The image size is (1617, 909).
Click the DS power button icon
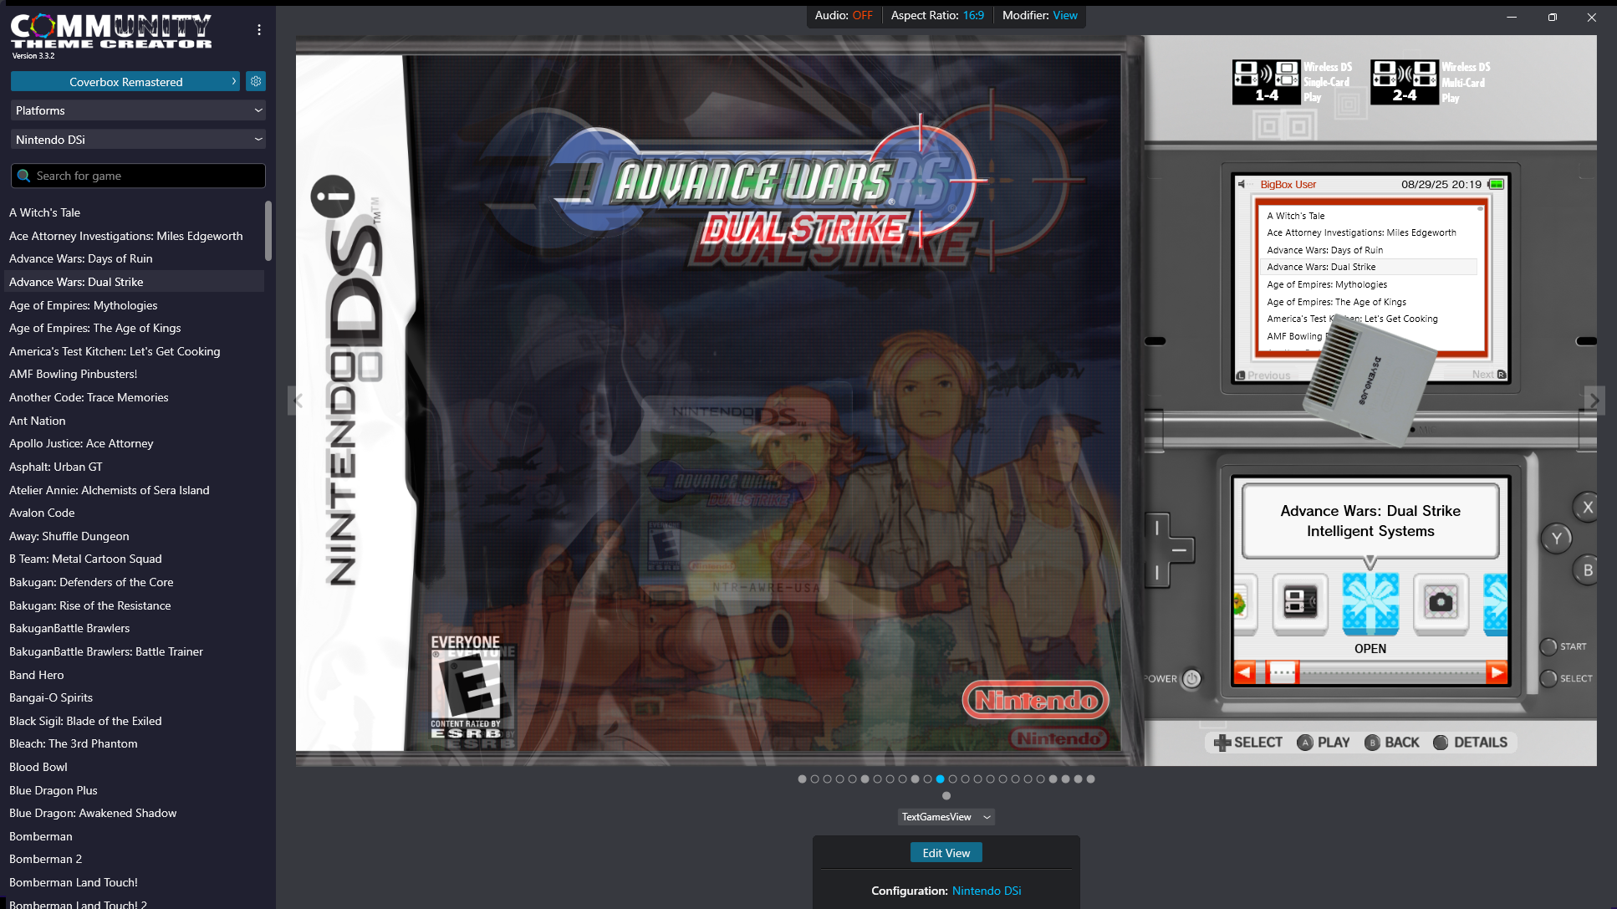[1191, 679]
